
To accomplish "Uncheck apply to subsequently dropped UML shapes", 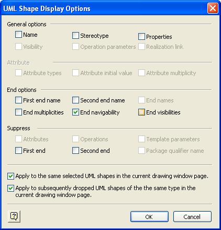I will coord(10,189).
